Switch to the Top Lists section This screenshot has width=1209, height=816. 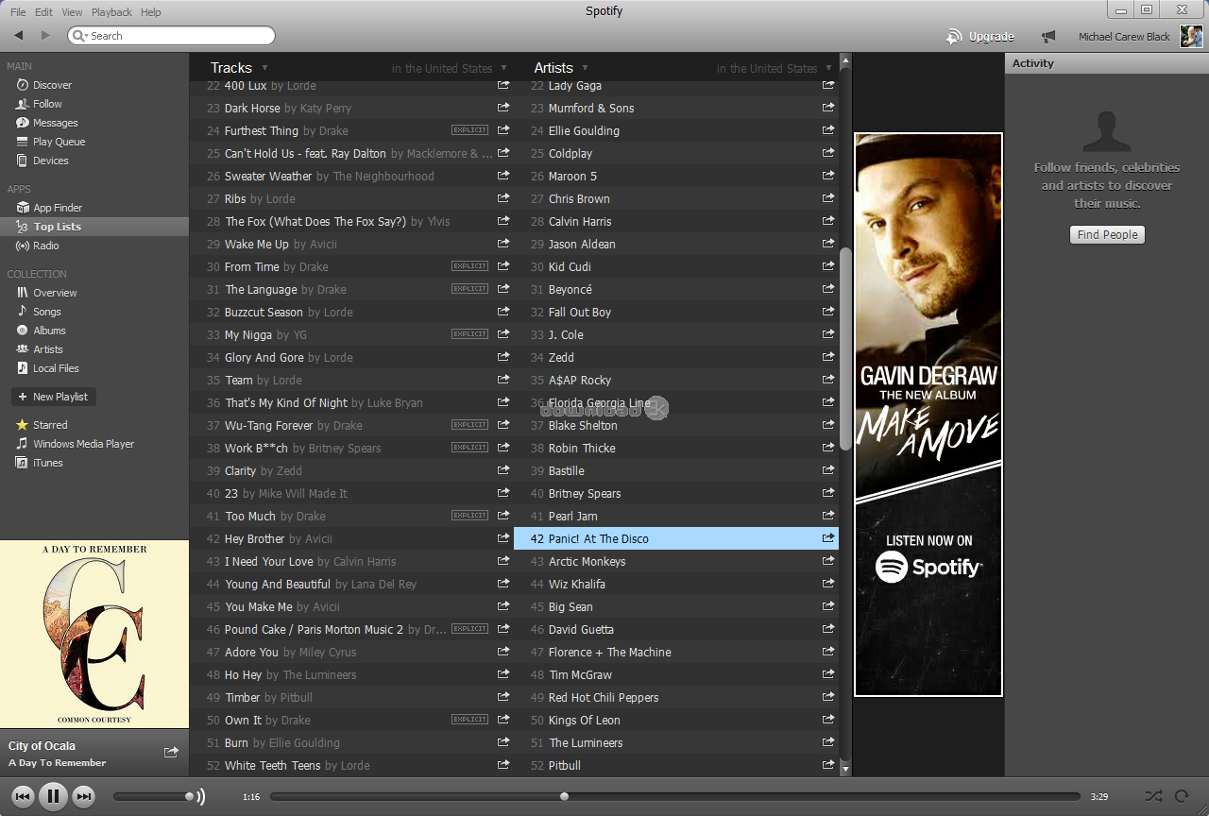(x=58, y=226)
